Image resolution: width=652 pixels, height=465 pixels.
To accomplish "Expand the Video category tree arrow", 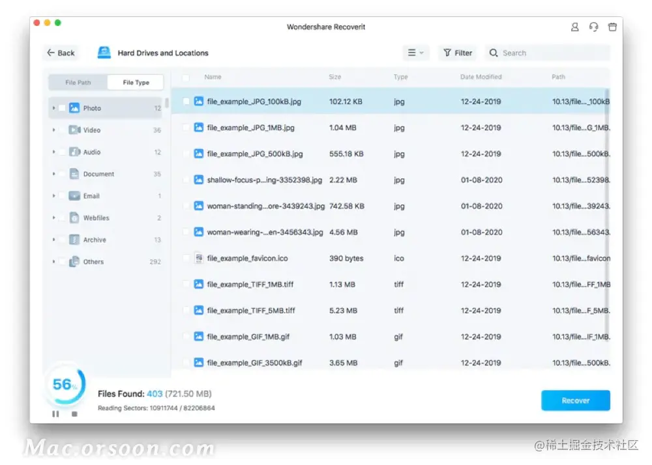I will pyautogui.click(x=53, y=130).
